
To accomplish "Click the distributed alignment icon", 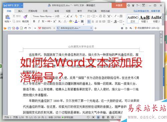I will pyautogui.click(x=104, y=21).
